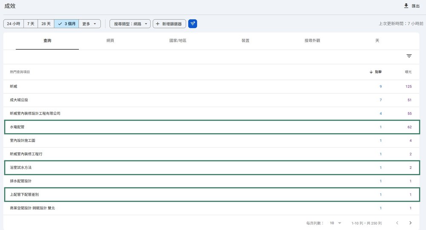426x230 pixels.
Task: Go to previous page arrow
Action: [397, 223]
